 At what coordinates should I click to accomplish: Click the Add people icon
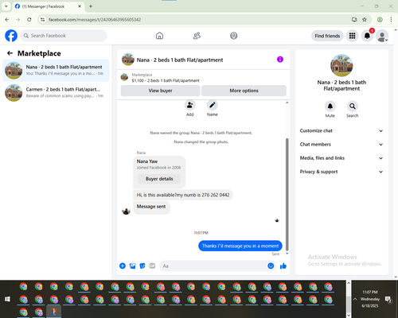[190, 105]
